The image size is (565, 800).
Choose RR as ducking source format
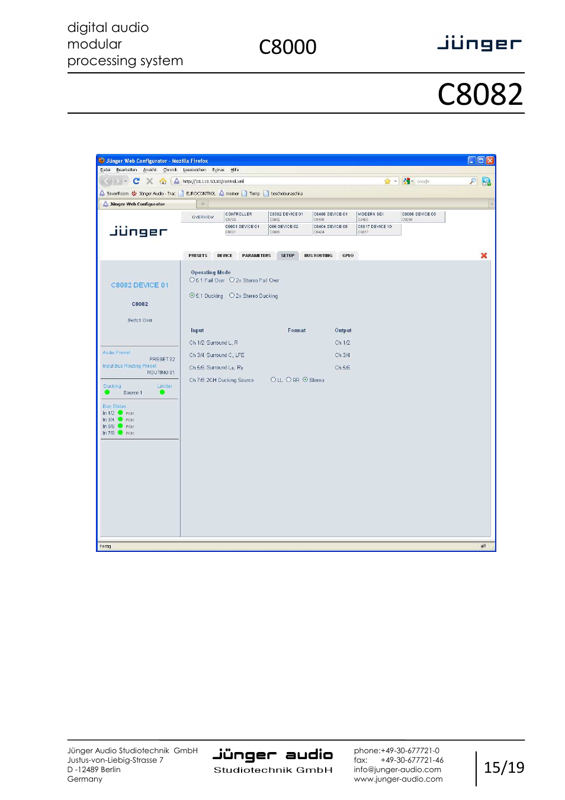[288, 380]
